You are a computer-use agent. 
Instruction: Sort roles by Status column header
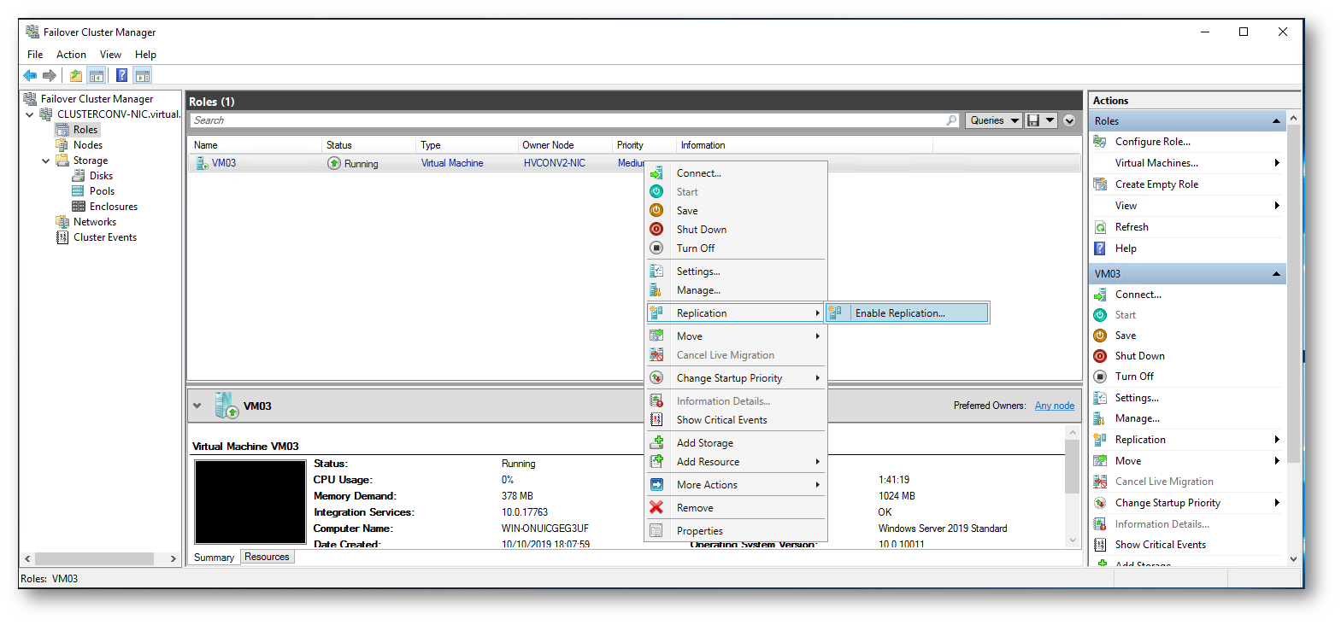pos(368,145)
